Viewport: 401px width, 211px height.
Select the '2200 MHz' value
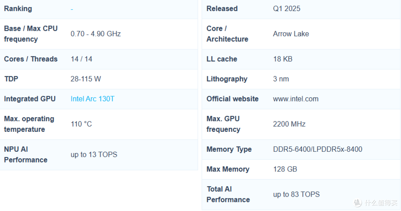tap(289, 124)
